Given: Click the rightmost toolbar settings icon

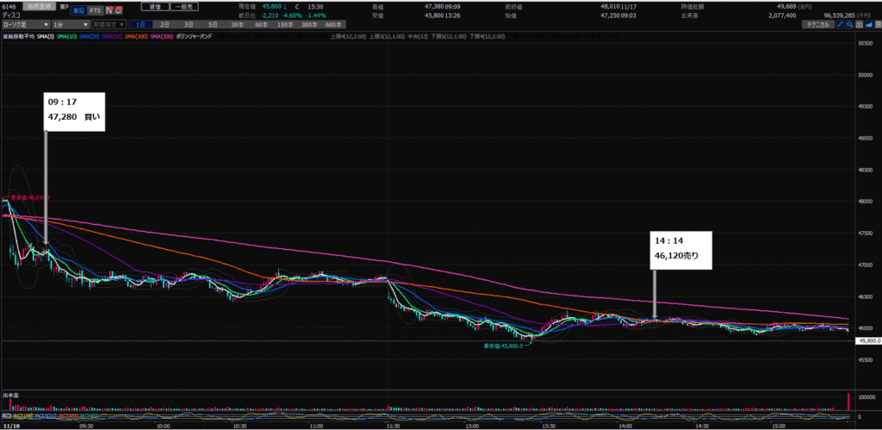Looking at the screenshot, I should click(x=877, y=25).
